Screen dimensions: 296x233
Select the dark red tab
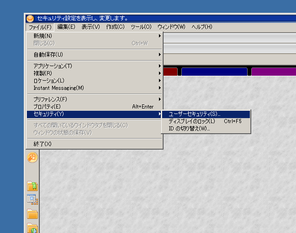[x=170, y=72]
